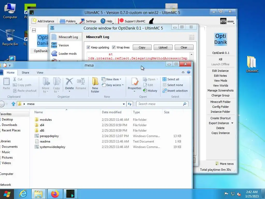Click Copy to in Organize group
The image size is (265, 199).
56,85
